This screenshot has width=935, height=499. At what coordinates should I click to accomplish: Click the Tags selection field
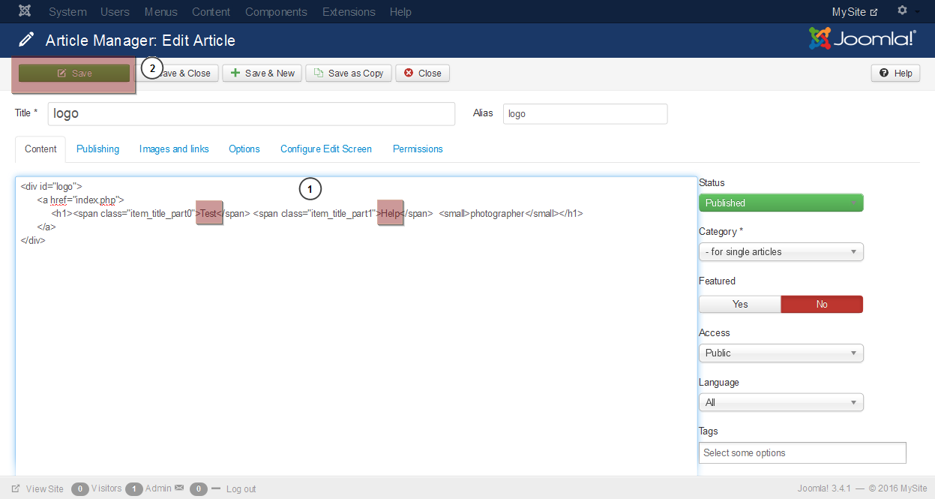pos(802,452)
